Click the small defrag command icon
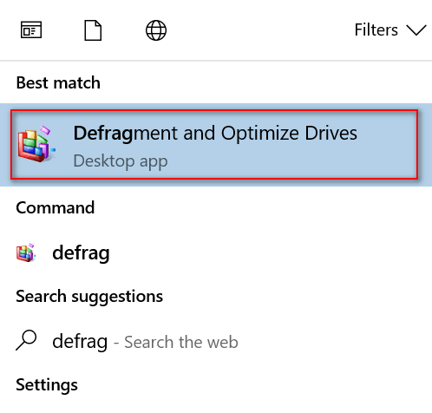Image resolution: width=432 pixels, height=413 pixels. [x=26, y=252]
